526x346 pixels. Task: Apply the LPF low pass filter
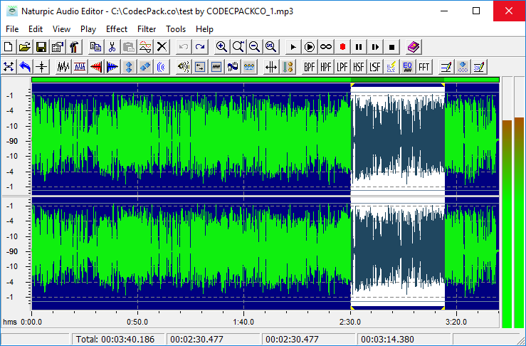(342, 67)
